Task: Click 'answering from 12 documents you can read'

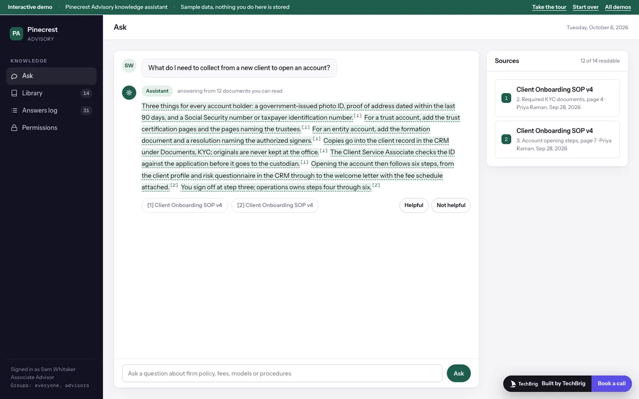Action: [x=230, y=91]
